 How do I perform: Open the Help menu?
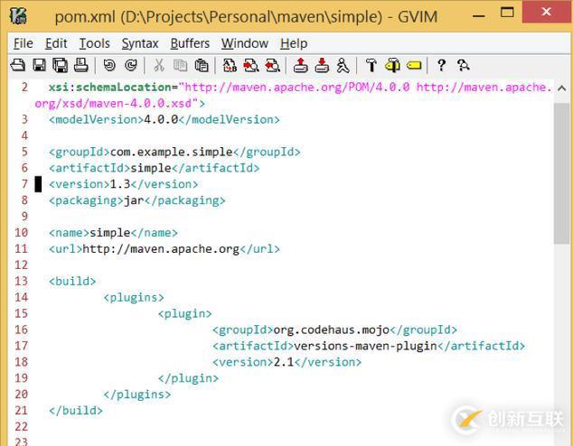pos(294,43)
